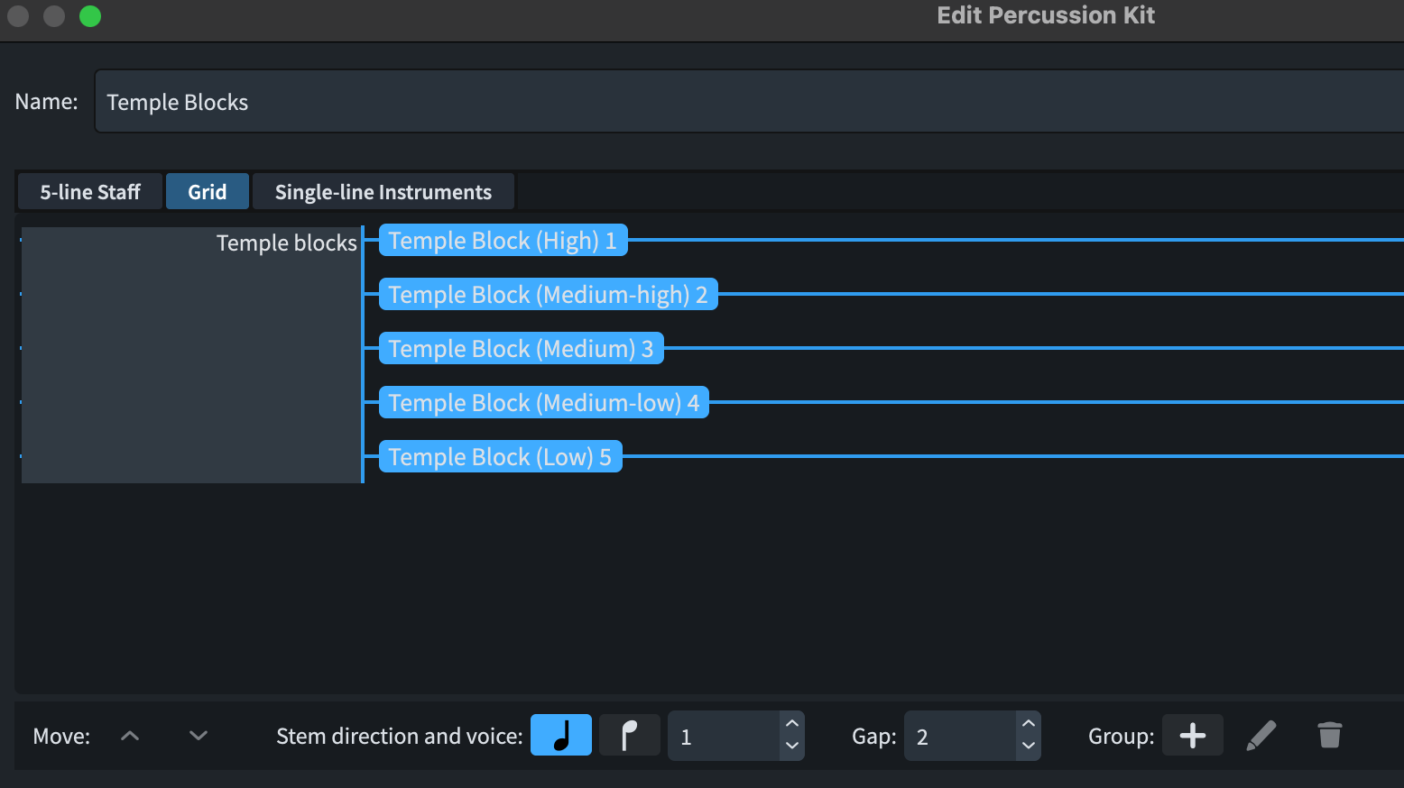Open the Grid tab
The image size is (1404, 788).
[x=207, y=192]
